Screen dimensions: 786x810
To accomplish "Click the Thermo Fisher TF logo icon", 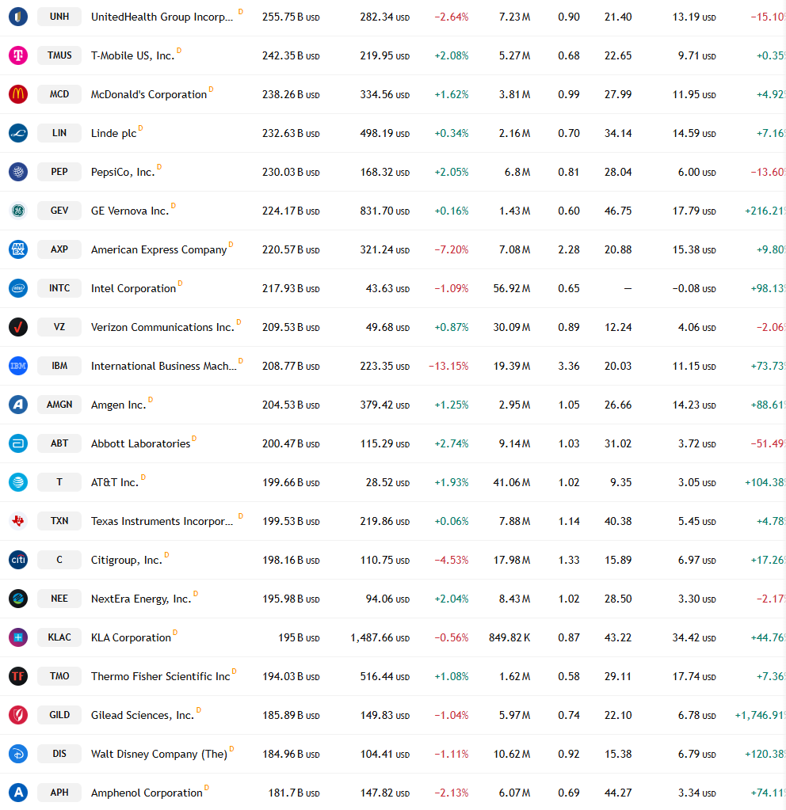I will click(18, 675).
